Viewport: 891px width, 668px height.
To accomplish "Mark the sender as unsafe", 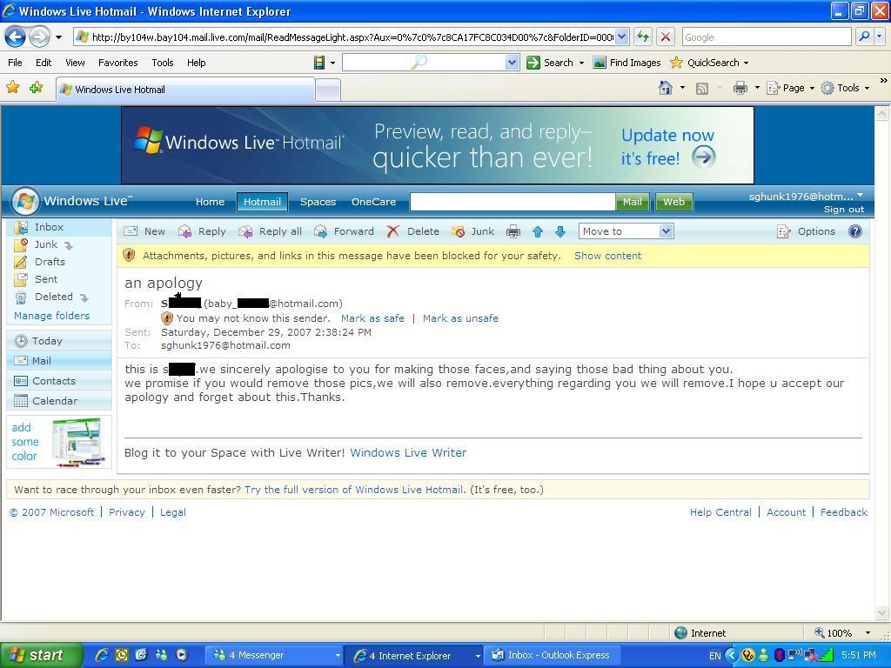I will pyautogui.click(x=460, y=318).
